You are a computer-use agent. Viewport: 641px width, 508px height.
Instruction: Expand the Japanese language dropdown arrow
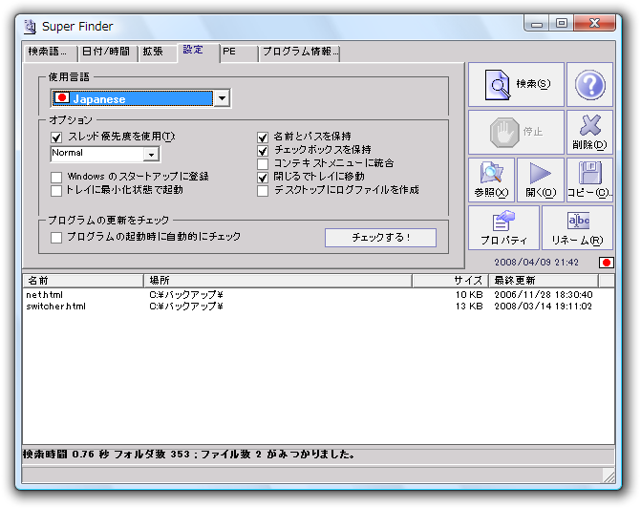click(222, 98)
